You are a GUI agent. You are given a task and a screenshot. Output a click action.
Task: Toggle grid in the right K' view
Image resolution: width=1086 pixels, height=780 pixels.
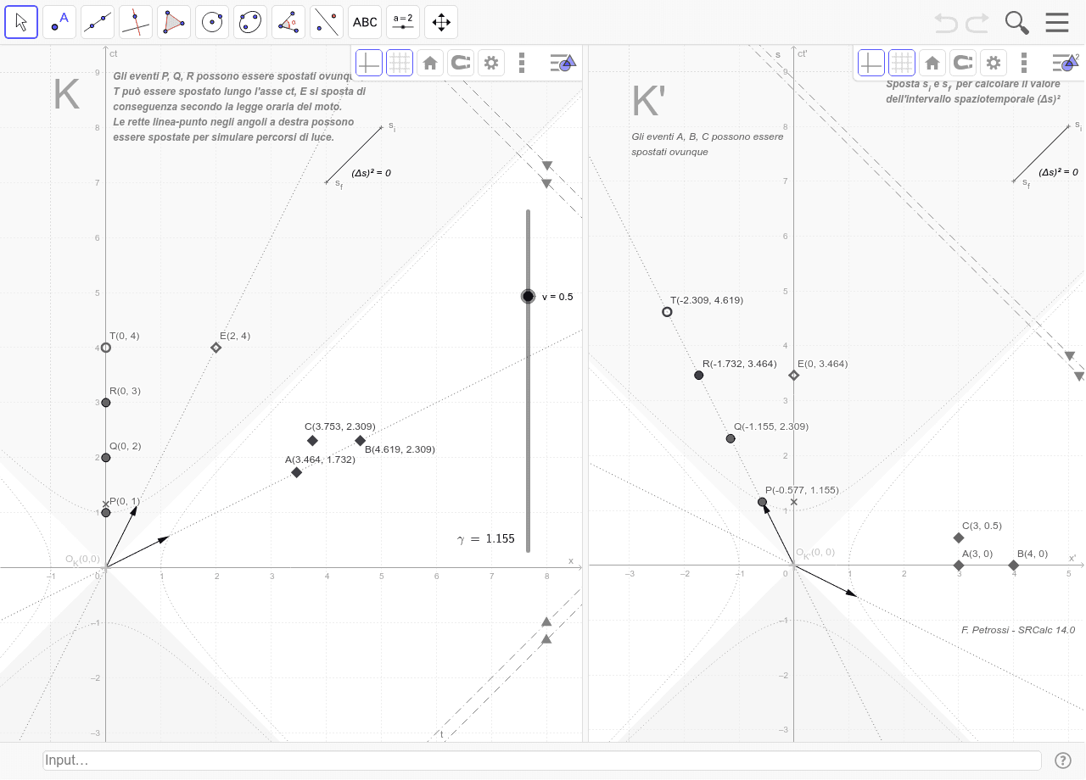(902, 63)
